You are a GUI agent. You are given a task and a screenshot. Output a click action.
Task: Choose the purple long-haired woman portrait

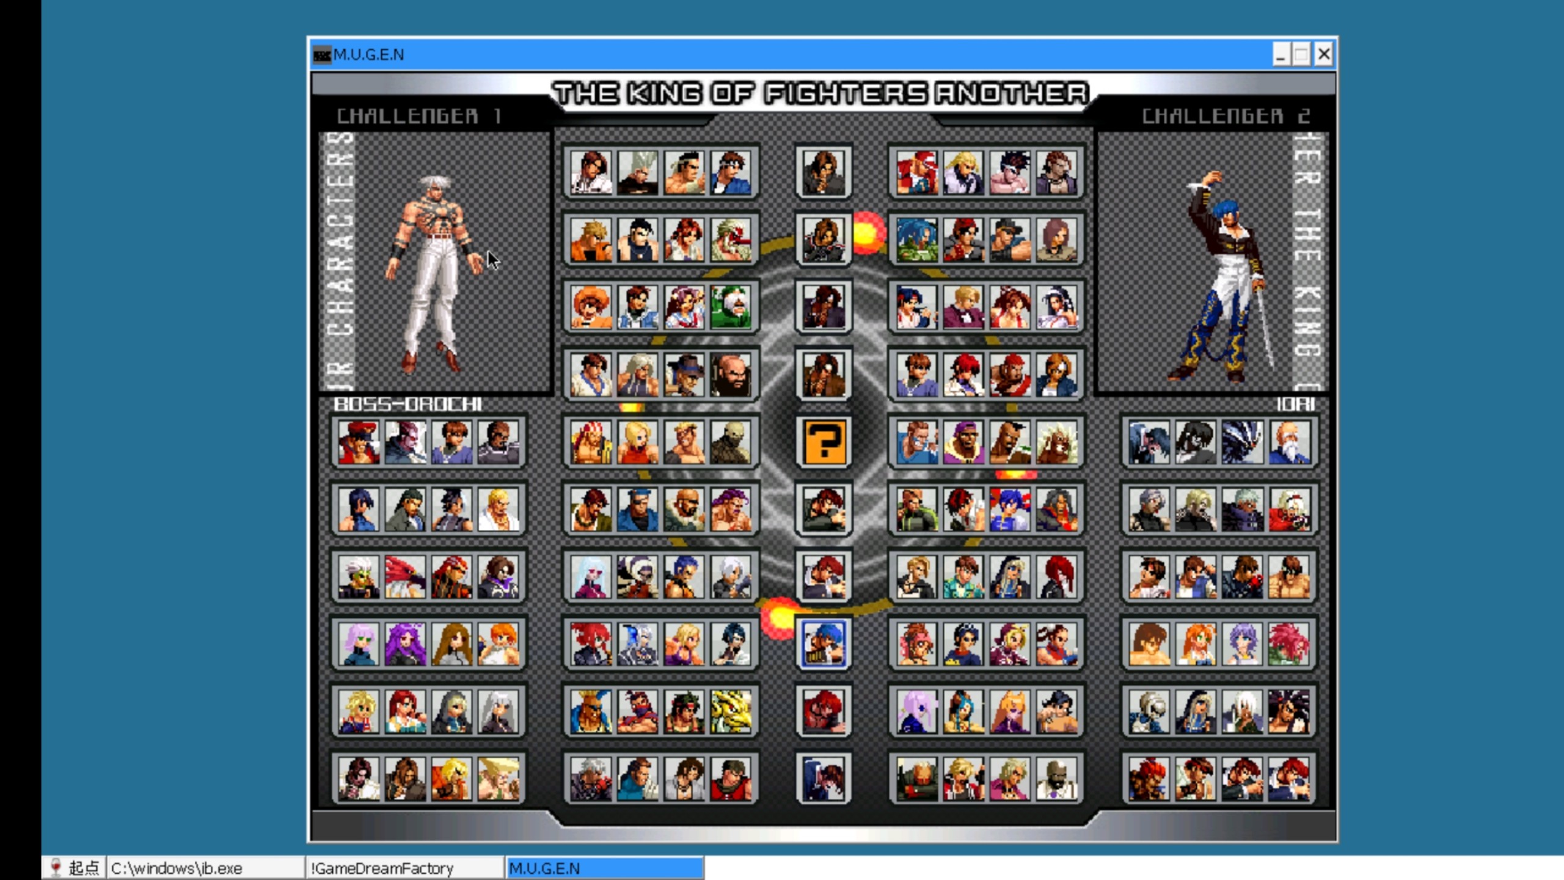coord(404,643)
